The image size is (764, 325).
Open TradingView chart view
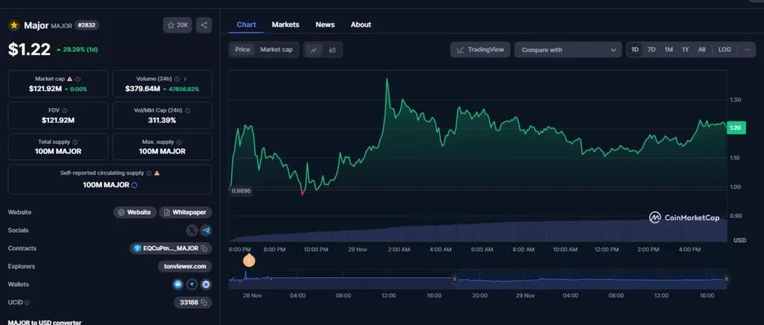pos(480,50)
